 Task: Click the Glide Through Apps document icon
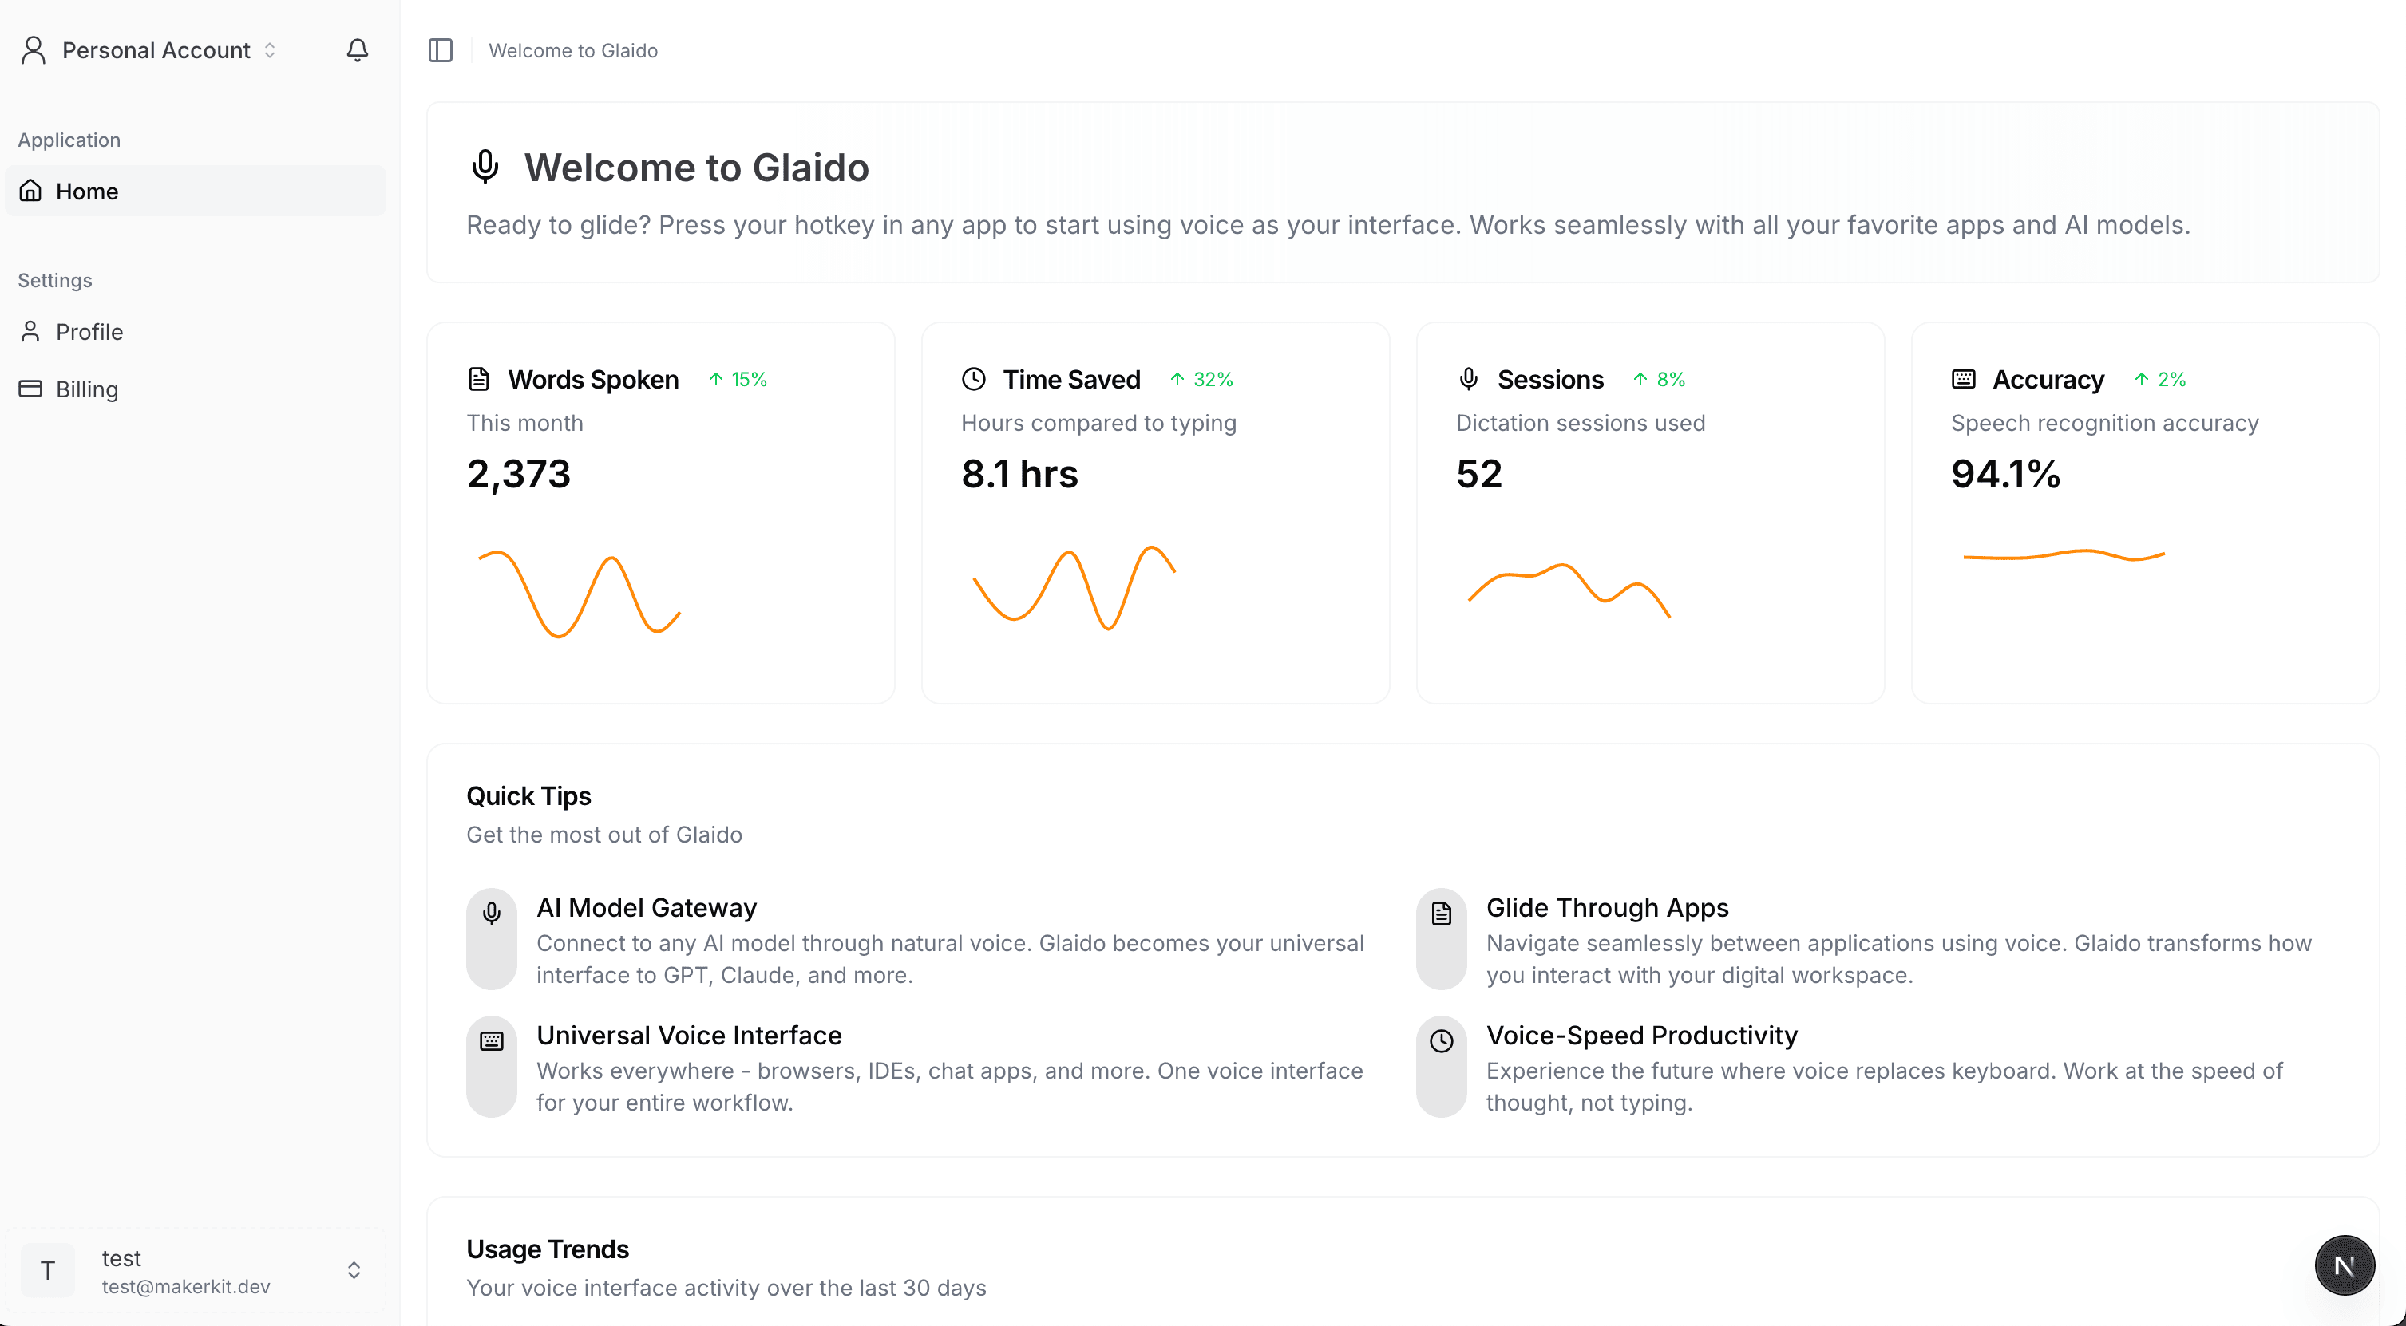pos(1441,914)
